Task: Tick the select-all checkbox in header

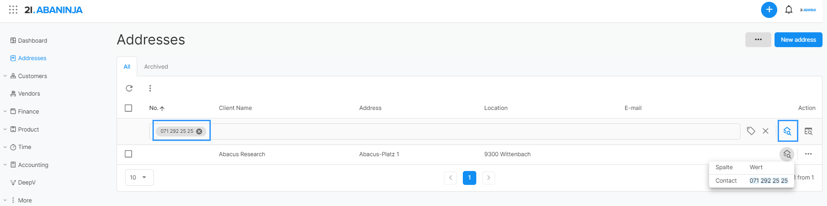Action: tap(128, 108)
